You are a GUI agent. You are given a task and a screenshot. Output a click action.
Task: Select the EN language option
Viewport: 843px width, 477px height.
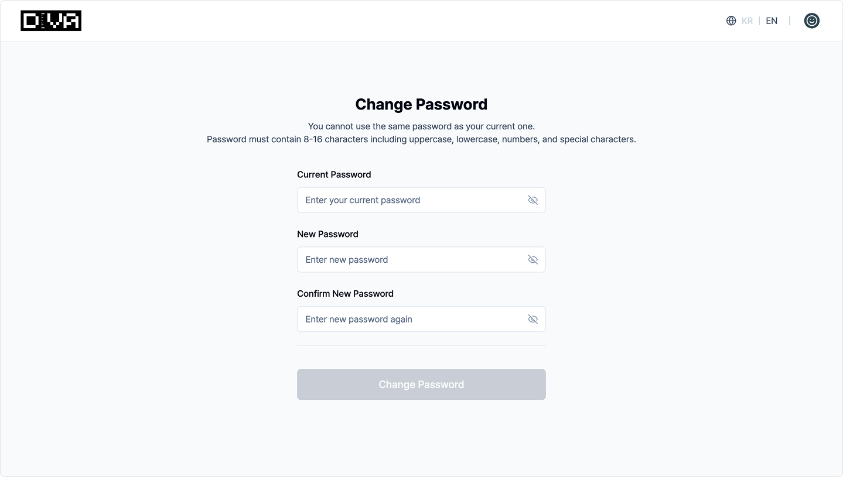tap(772, 21)
